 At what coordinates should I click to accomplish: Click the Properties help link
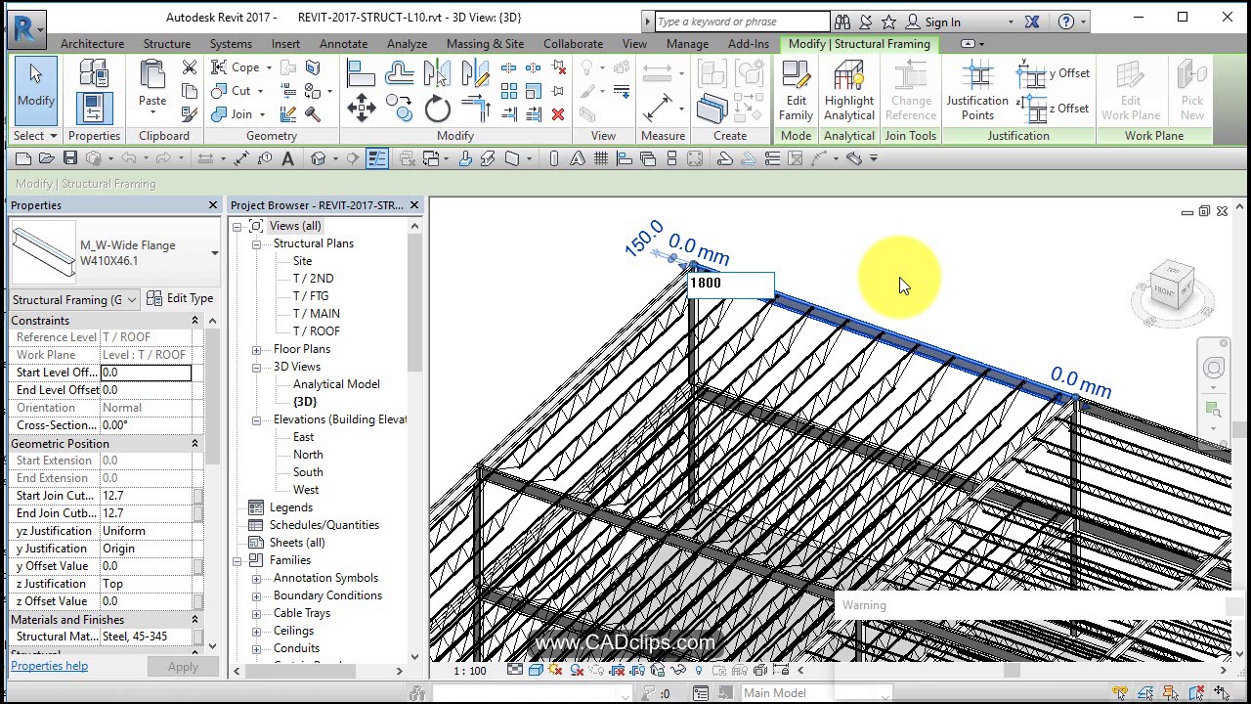pos(49,666)
